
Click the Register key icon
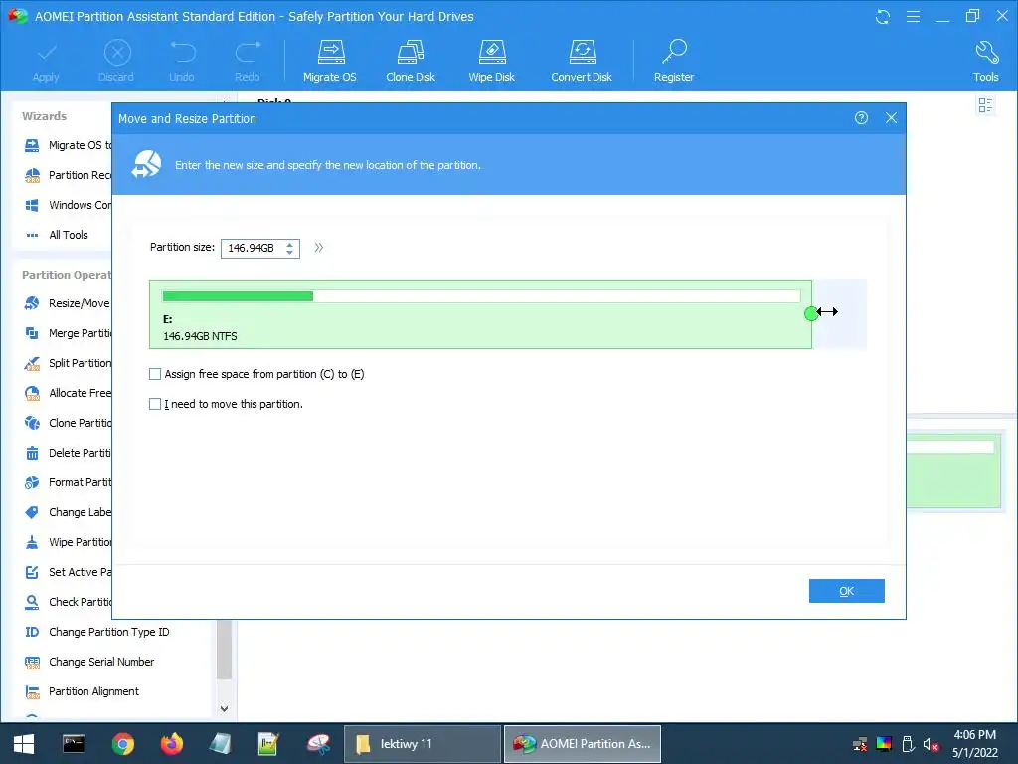(x=674, y=61)
